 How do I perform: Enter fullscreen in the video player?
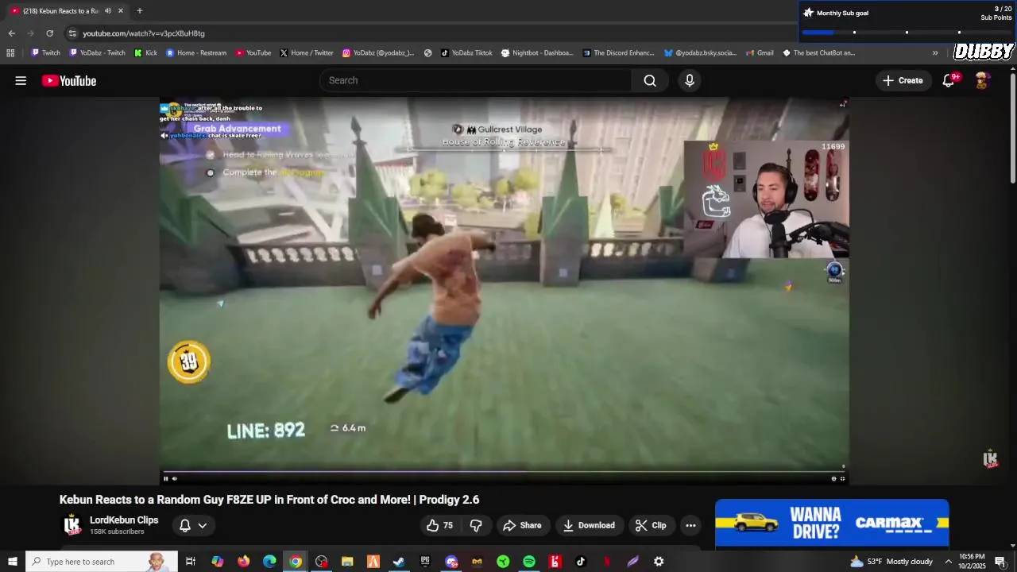tap(842, 478)
